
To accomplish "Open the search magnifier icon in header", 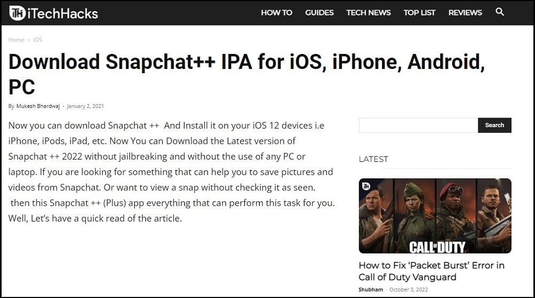I will [500, 12].
